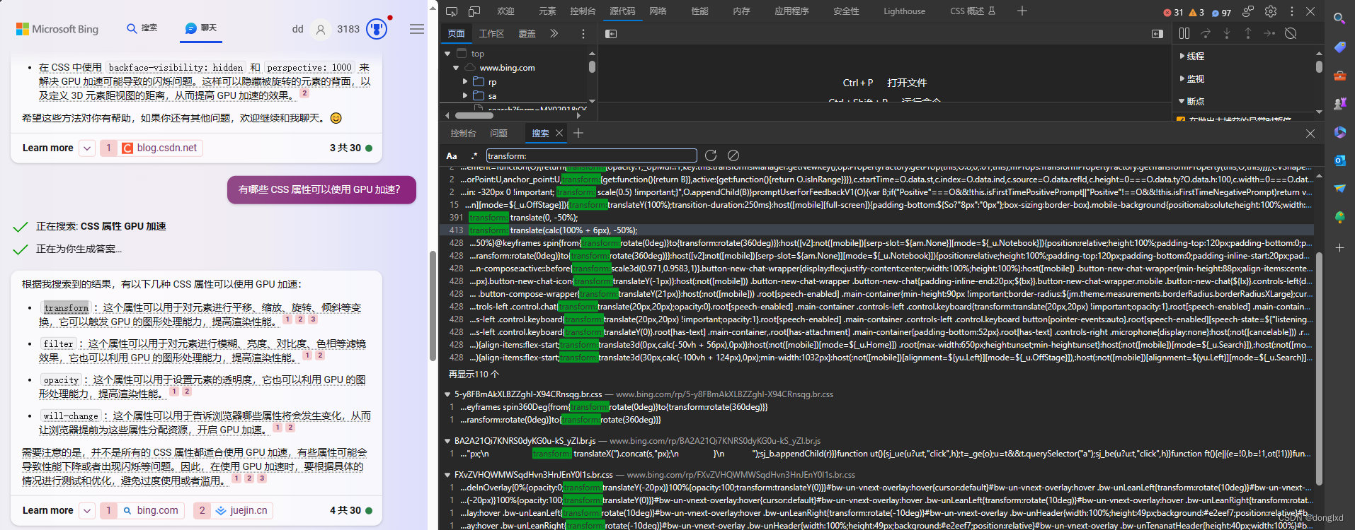Viewport: 1355px width, 530px height.
Task: Switch to 网络 DevTools tab
Action: click(658, 11)
